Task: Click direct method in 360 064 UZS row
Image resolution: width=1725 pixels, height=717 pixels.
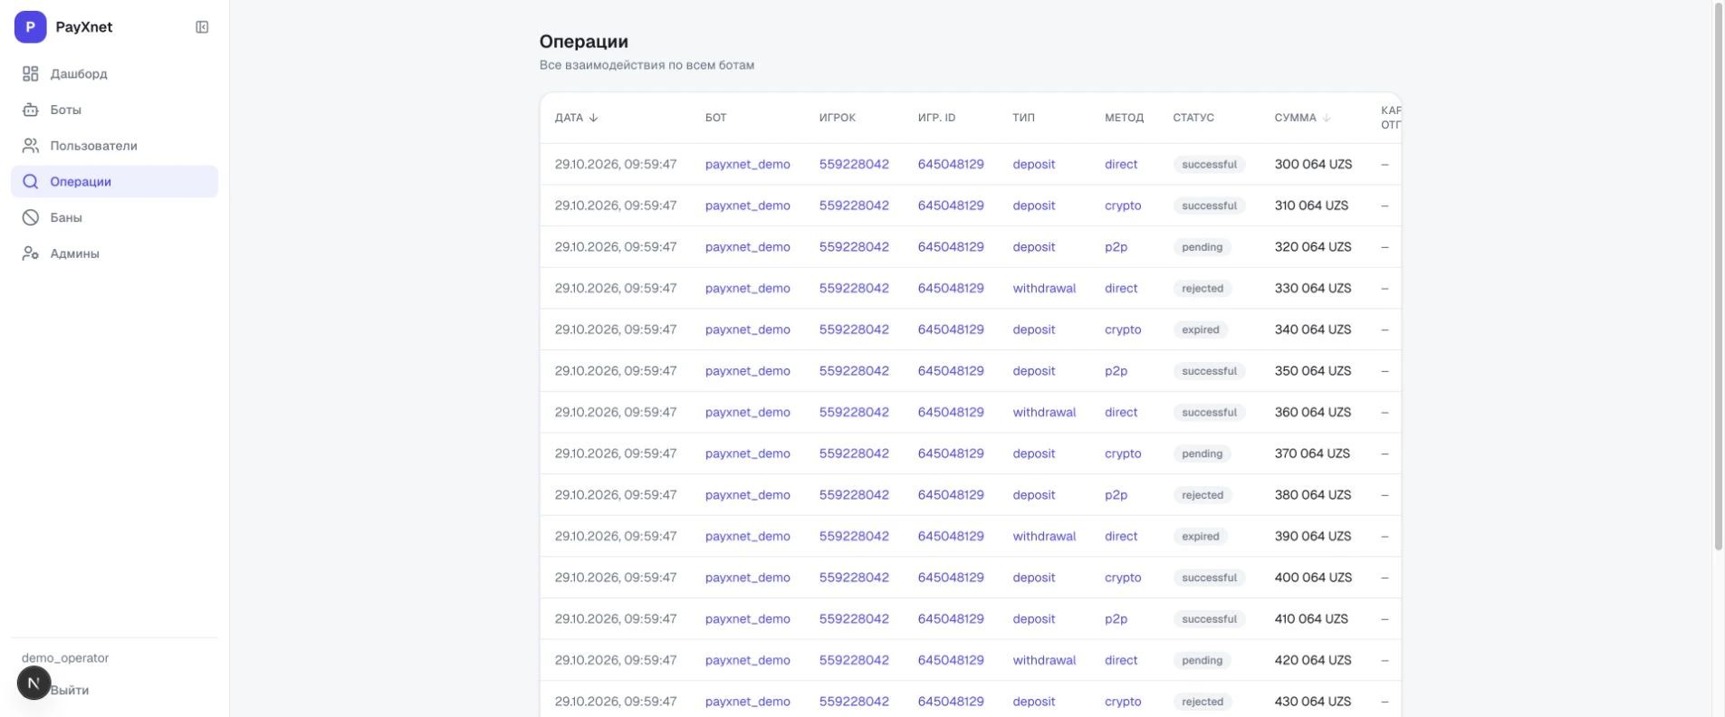Action: 1121,412
